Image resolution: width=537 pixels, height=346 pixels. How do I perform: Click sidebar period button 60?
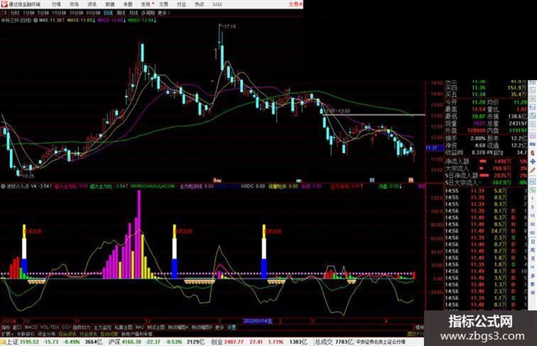pos(532,233)
